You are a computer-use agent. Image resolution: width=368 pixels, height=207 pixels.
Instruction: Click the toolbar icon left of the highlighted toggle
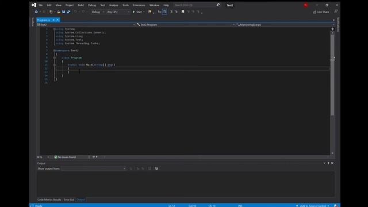[x=159, y=11]
